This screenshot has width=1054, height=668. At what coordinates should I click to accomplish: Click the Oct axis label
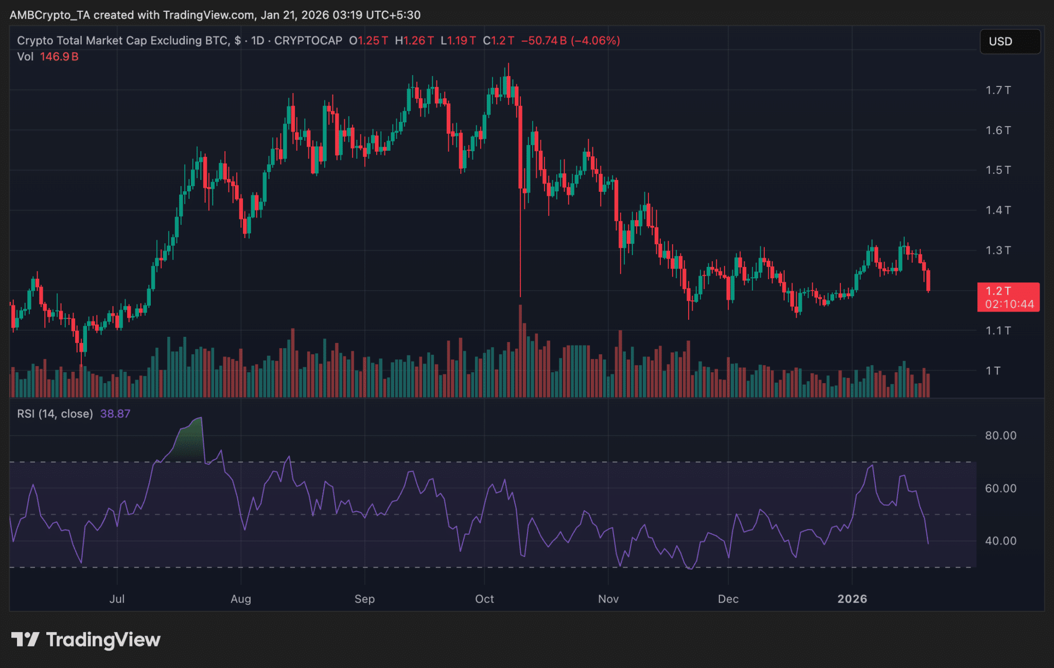[x=484, y=599]
